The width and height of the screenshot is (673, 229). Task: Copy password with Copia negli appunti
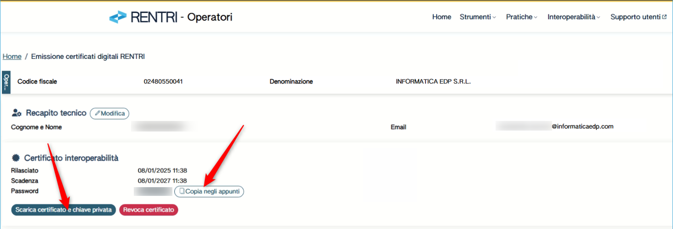[209, 191]
